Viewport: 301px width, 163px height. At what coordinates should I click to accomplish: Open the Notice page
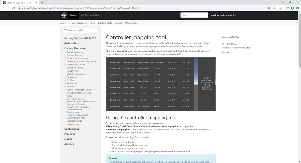[x=68, y=139]
